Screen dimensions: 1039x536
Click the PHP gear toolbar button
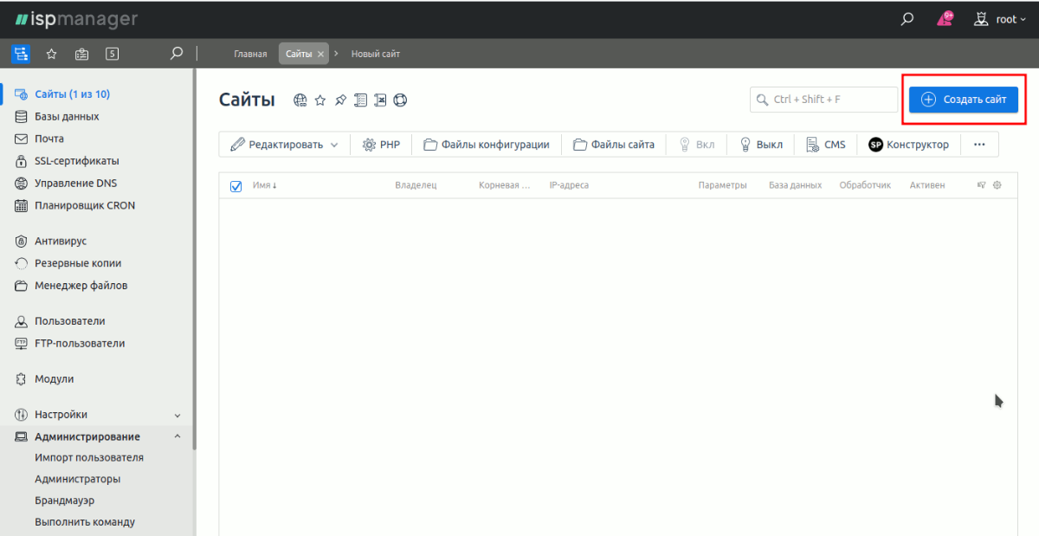coord(381,145)
